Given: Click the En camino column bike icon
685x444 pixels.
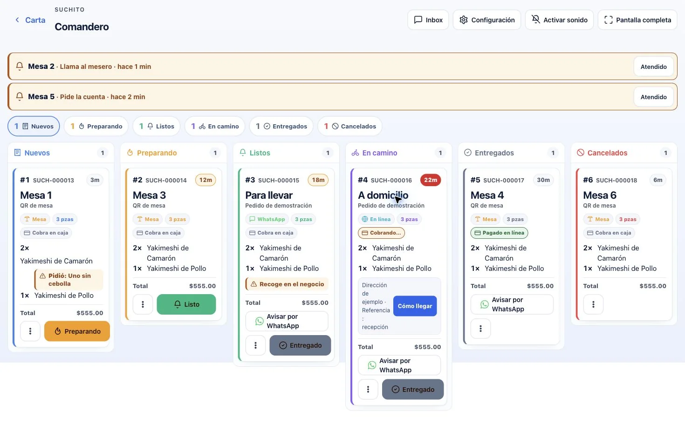Looking at the screenshot, I should click(355, 153).
